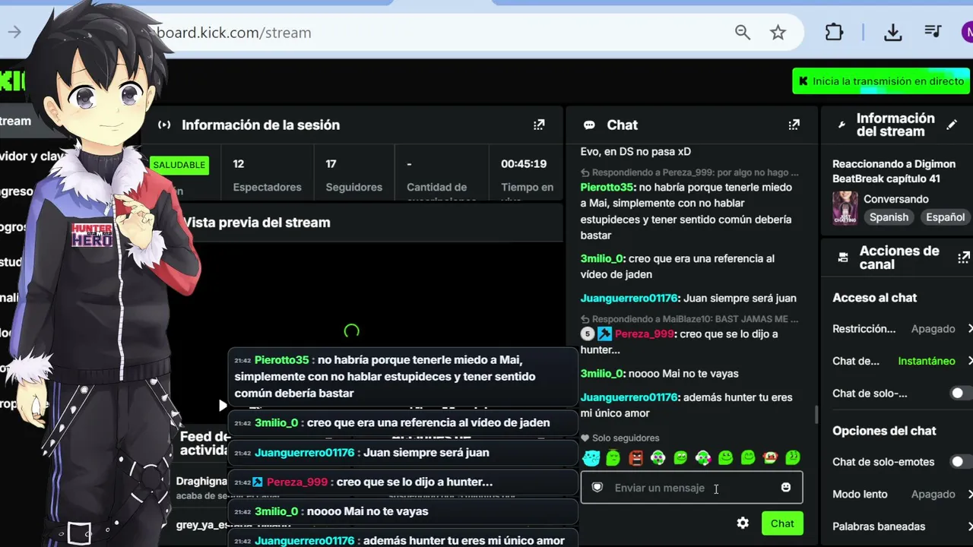Image resolution: width=973 pixels, height=547 pixels.
Task: Click the Spanish language tag
Action: (889, 217)
